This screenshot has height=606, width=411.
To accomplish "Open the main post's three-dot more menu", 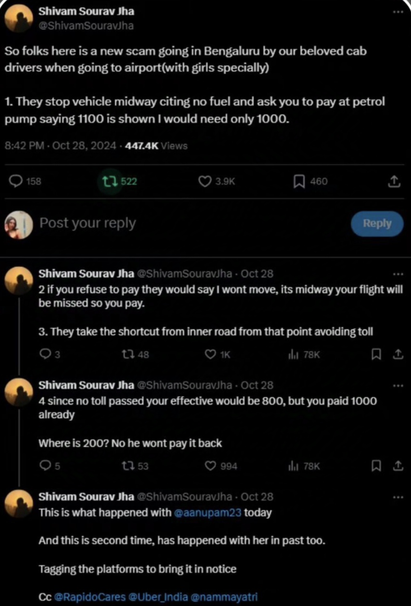I will click(x=397, y=12).
